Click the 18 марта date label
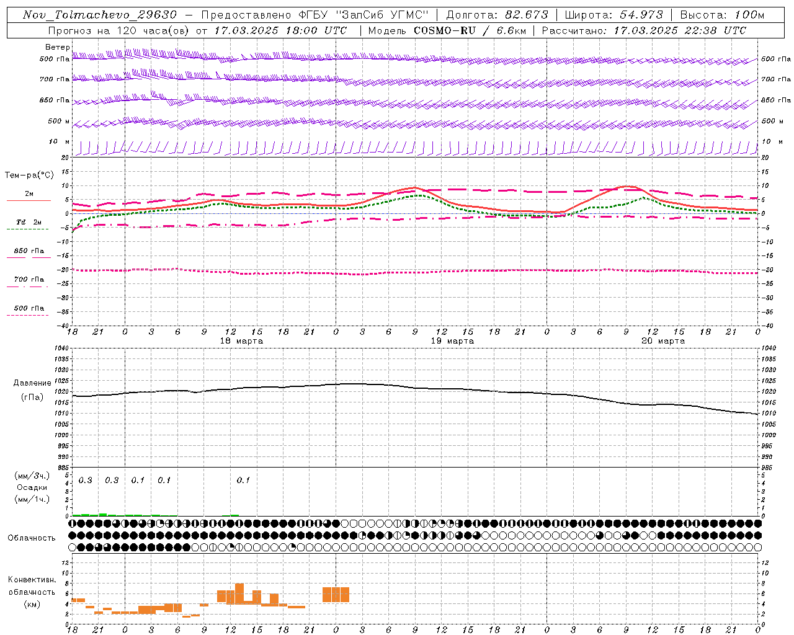This screenshot has width=794, height=635. 241,341
